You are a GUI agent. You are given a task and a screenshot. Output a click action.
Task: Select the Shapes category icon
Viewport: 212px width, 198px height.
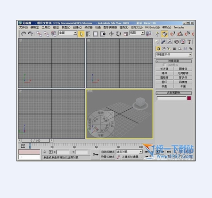pos(164,49)
